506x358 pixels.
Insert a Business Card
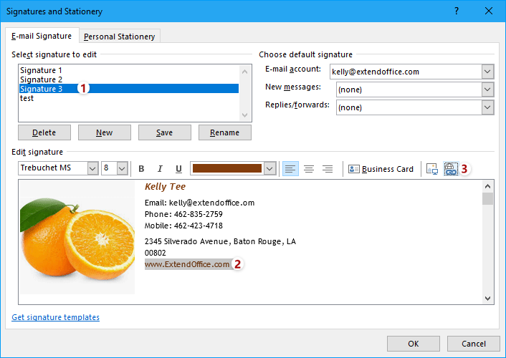coord(381,169)
